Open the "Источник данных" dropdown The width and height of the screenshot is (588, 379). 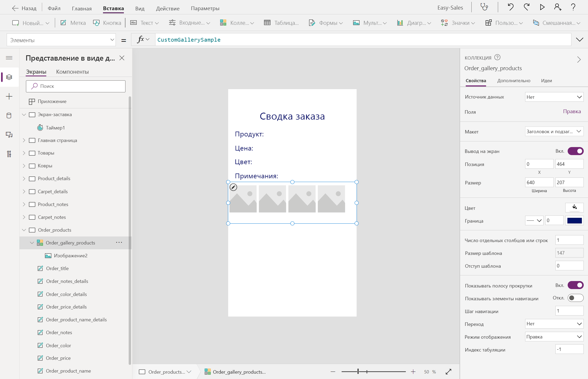[x=554, y=97]
